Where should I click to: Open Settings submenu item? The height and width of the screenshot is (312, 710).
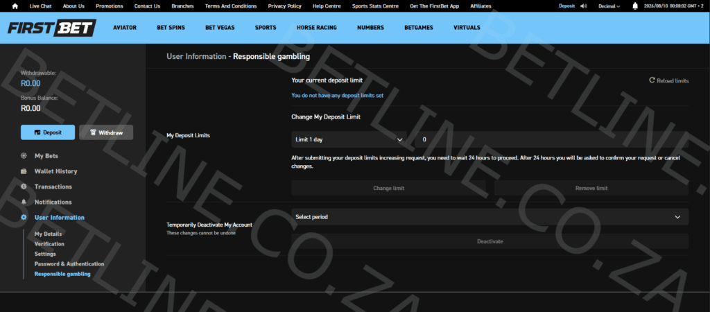(x=45, y=254)
